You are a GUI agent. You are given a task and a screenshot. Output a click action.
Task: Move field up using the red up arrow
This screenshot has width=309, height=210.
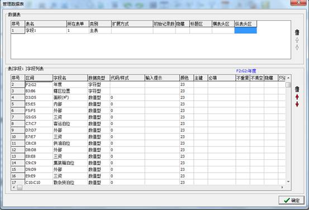(x=297, y=97)
